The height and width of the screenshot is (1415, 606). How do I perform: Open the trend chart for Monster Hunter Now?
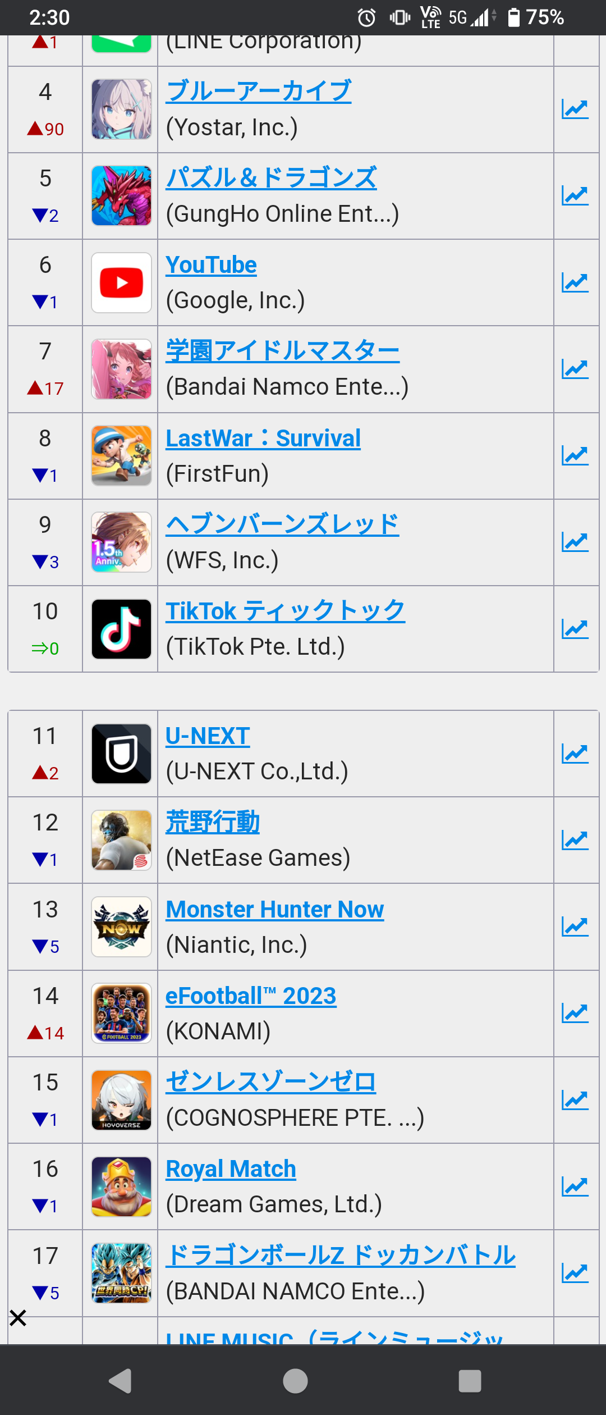click(575, 926)
